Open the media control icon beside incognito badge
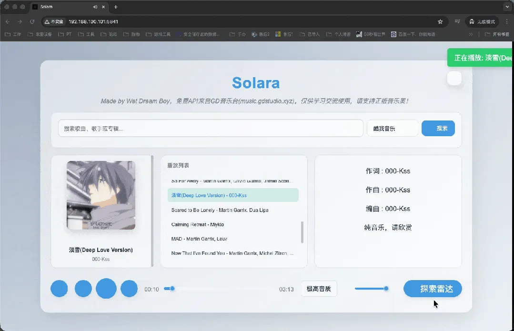This screenshot has width=514, height=331. coord(457,21)
